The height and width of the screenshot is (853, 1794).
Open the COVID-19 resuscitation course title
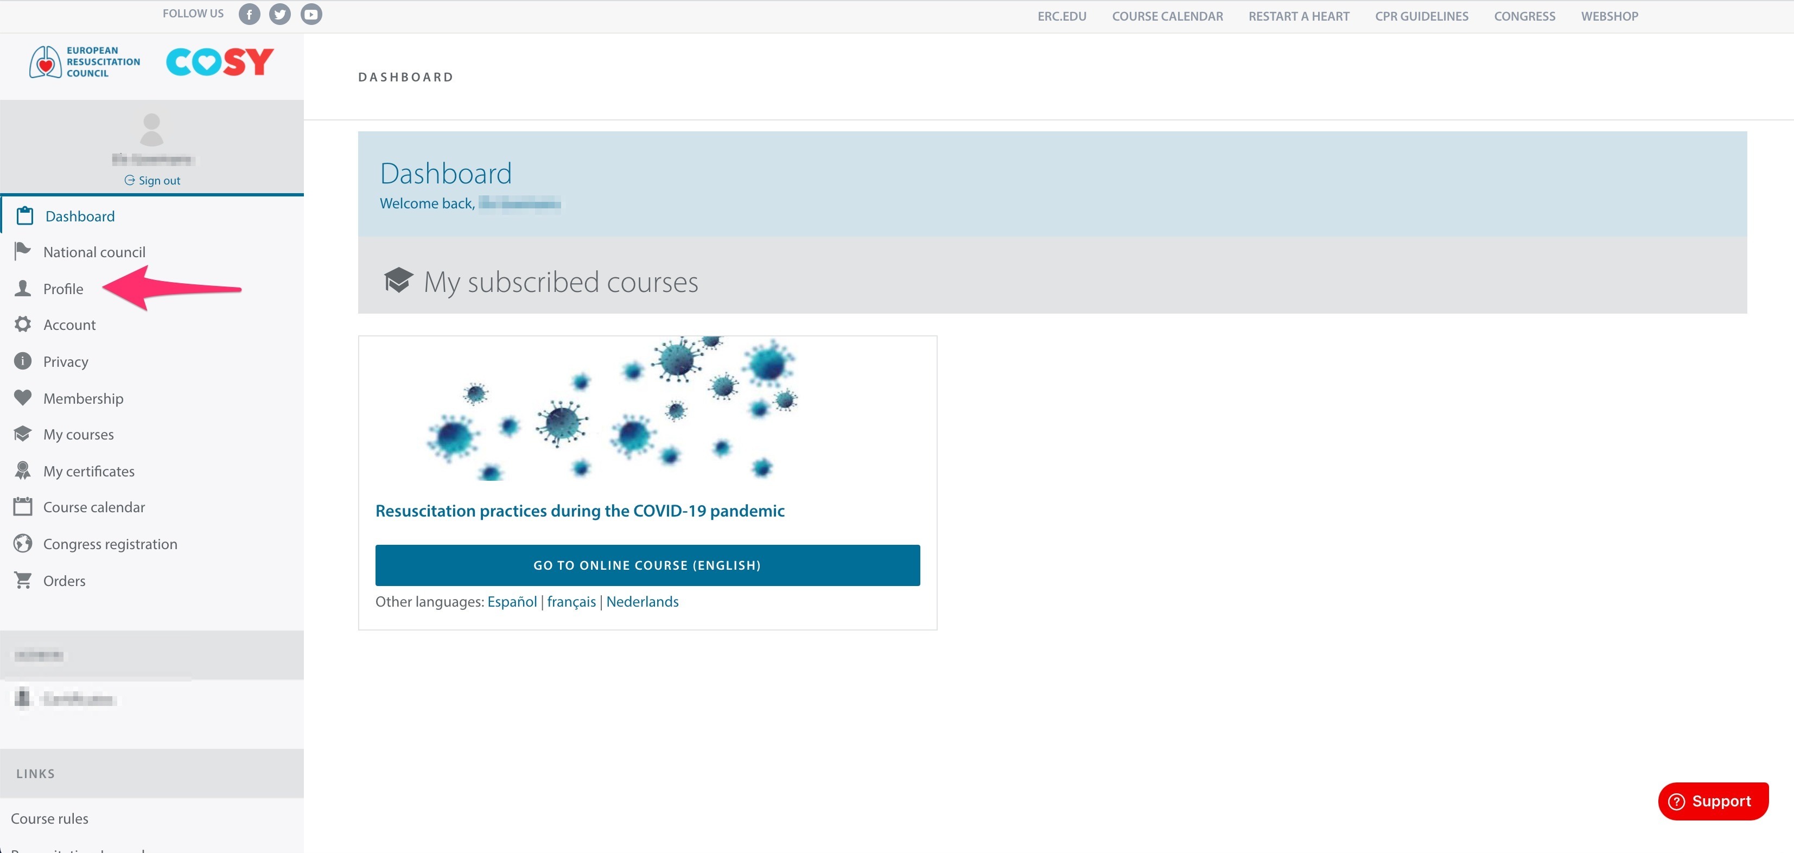click(x=580, y=511)
